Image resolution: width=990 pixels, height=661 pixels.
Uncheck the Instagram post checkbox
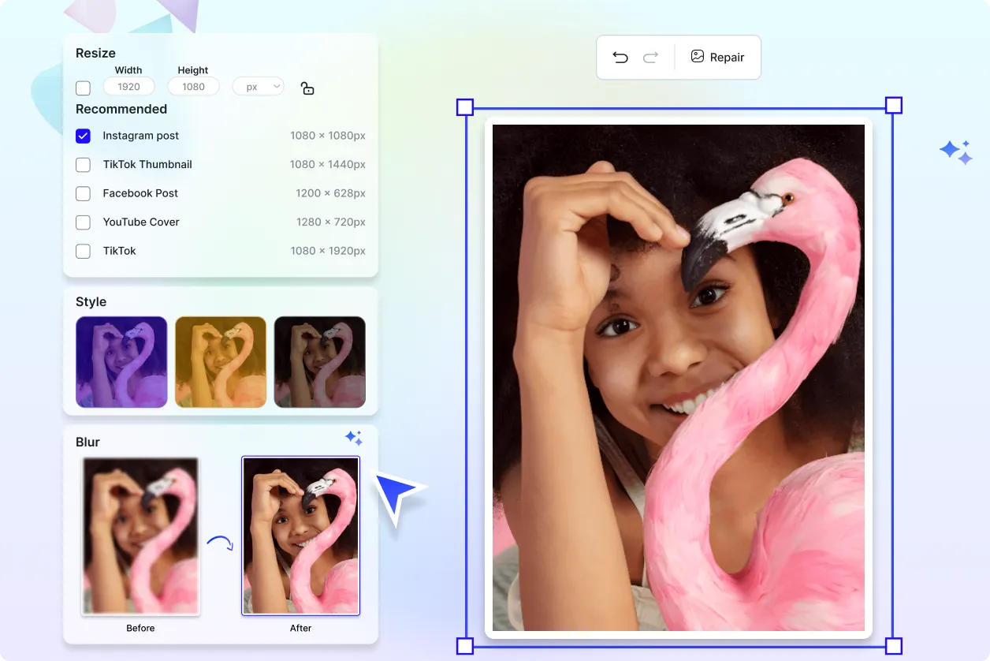pos(83,136)
